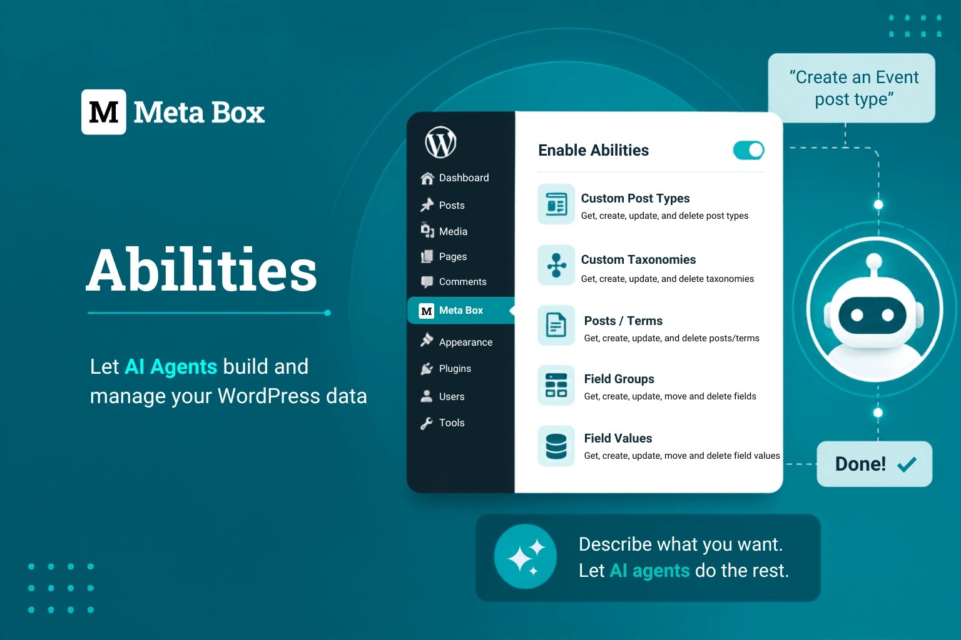Click the Users person icon
The image size is (961, 640).
click(x=427, y=396)
